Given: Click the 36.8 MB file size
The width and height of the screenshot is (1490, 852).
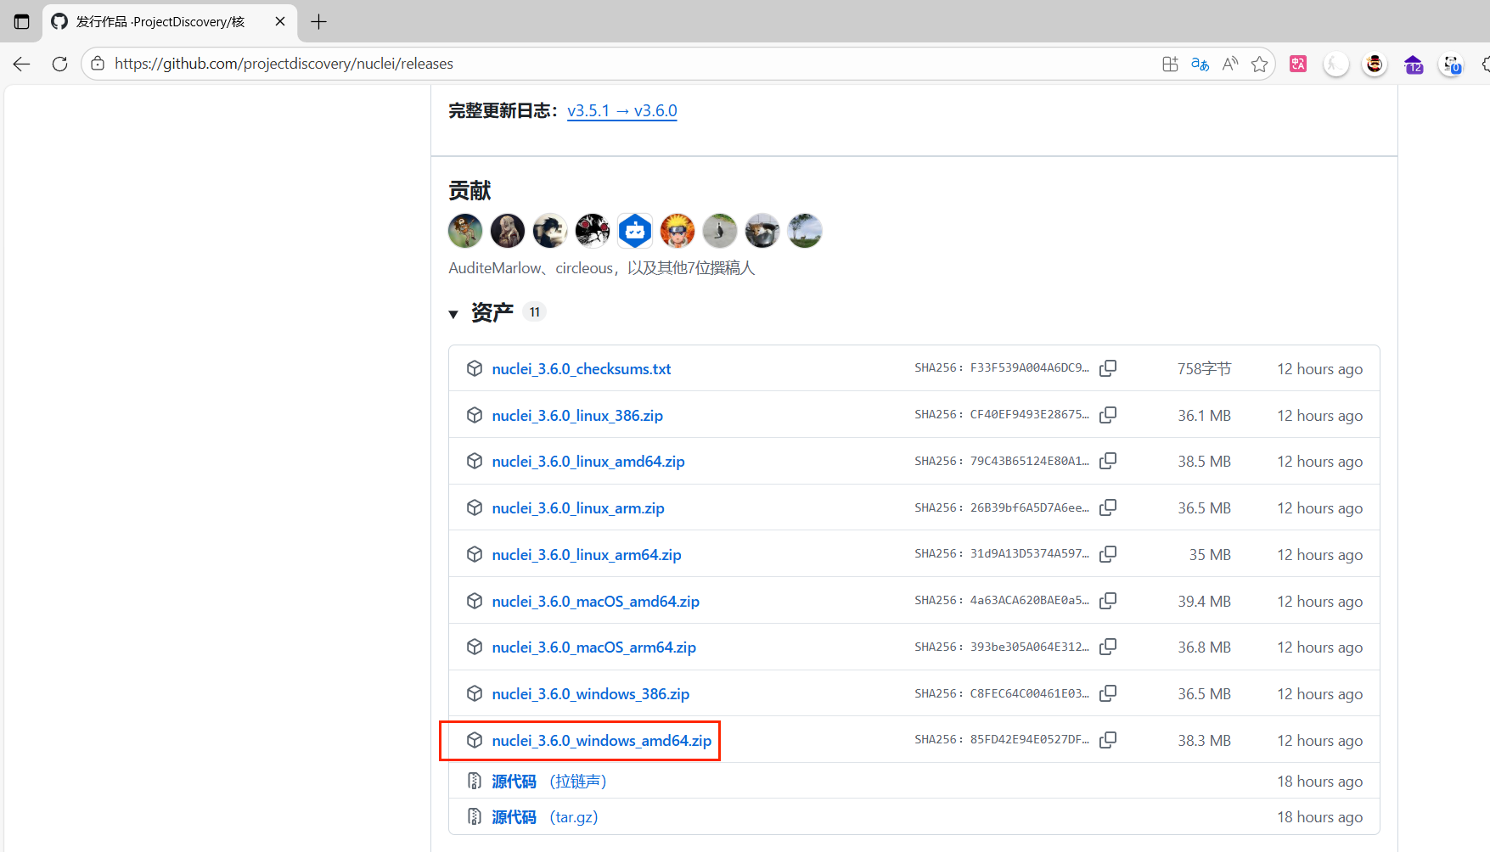Looking at the screenshot, I should [x=1204, y=647].
